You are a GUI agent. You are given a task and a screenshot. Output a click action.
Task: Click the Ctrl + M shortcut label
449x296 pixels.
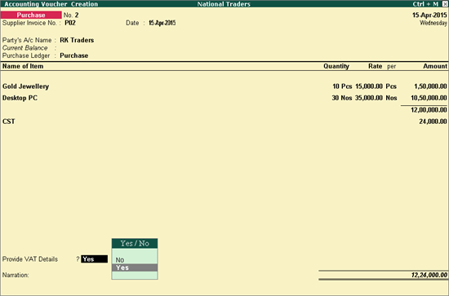[x=425, y=4]
